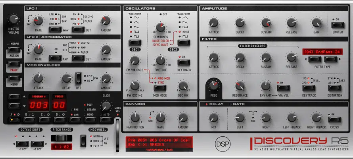Toggle the delay Cross ON button

coord(334,120)
